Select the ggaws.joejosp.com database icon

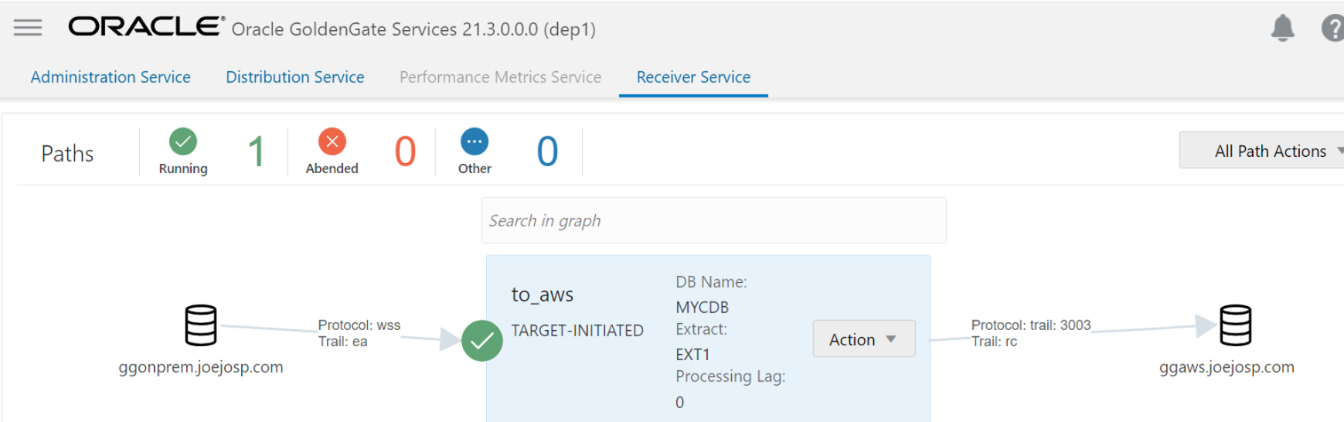coord(1235,325)
